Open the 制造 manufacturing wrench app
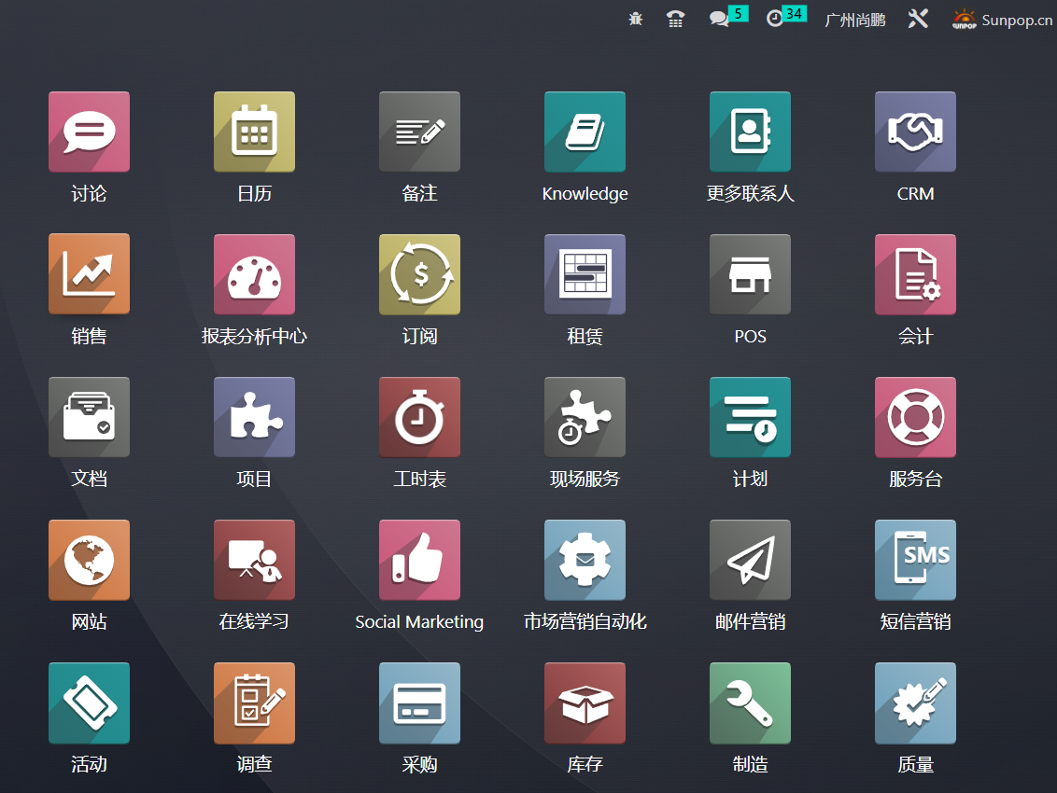The width and height of the screenshot is (1057, 793). pyautogui.click(x=750, y=703)
